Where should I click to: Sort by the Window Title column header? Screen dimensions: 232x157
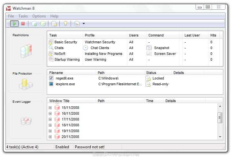72,101
